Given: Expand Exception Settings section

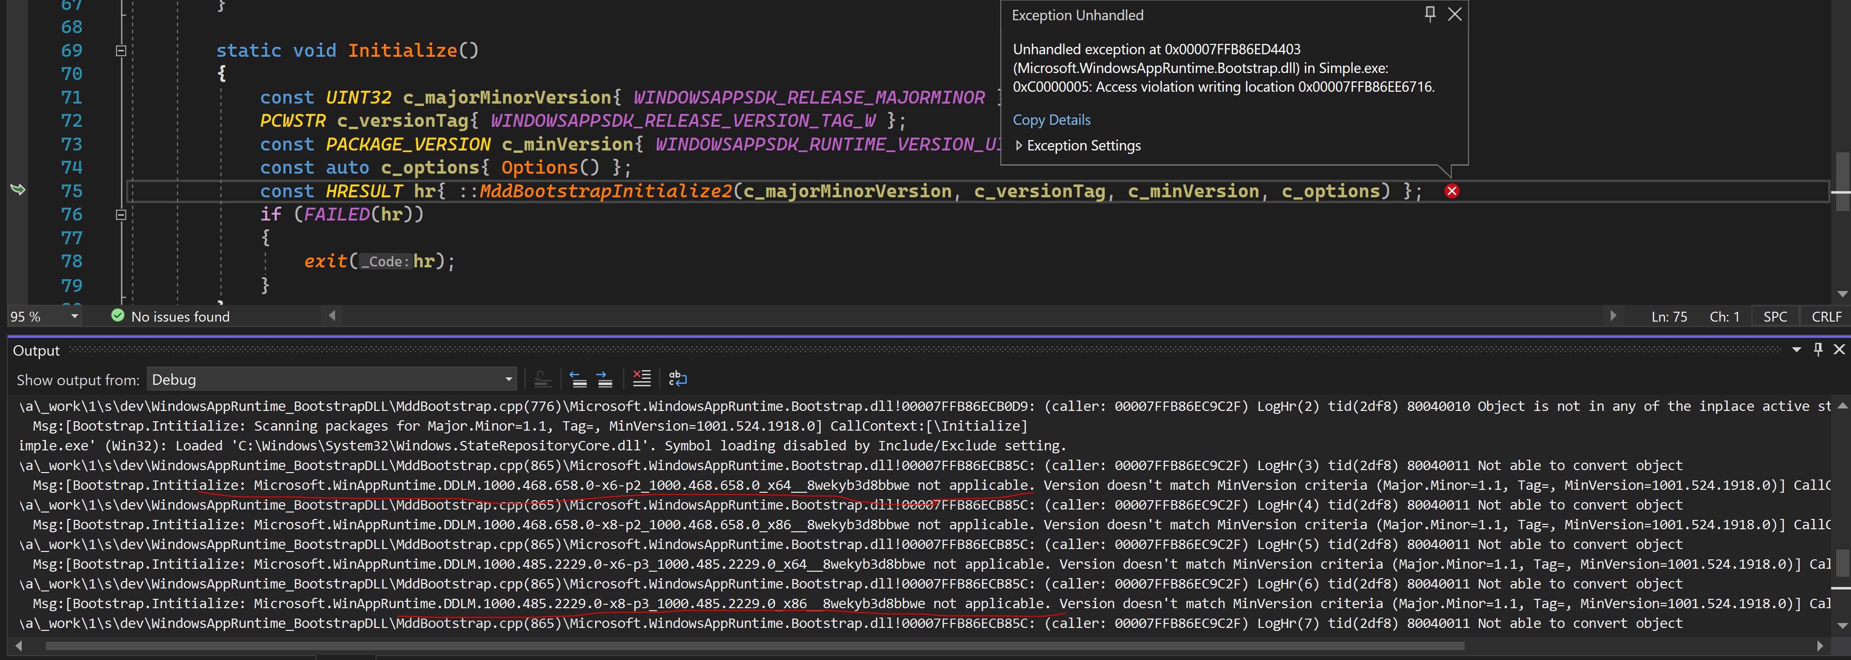Looking at the screenshot, I should 1019,146.
